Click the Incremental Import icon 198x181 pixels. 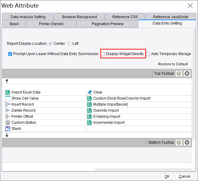click(x=90, y=123)
